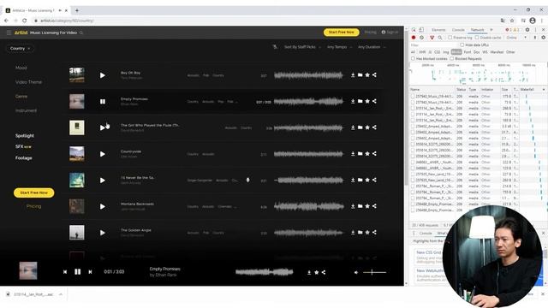
Task: Remove the Country filter chip
Action: tap(29, 49)
